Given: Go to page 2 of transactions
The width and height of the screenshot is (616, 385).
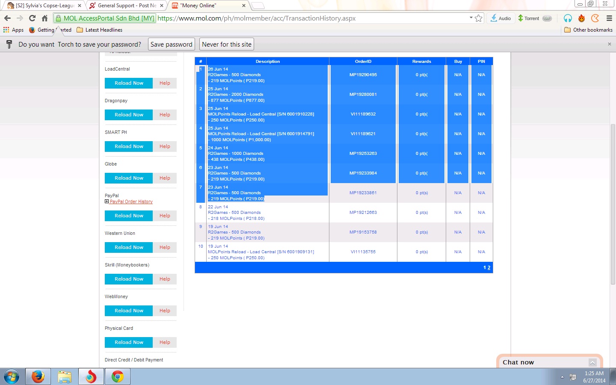Looking at the screenshot, I should tap(489, 267).
